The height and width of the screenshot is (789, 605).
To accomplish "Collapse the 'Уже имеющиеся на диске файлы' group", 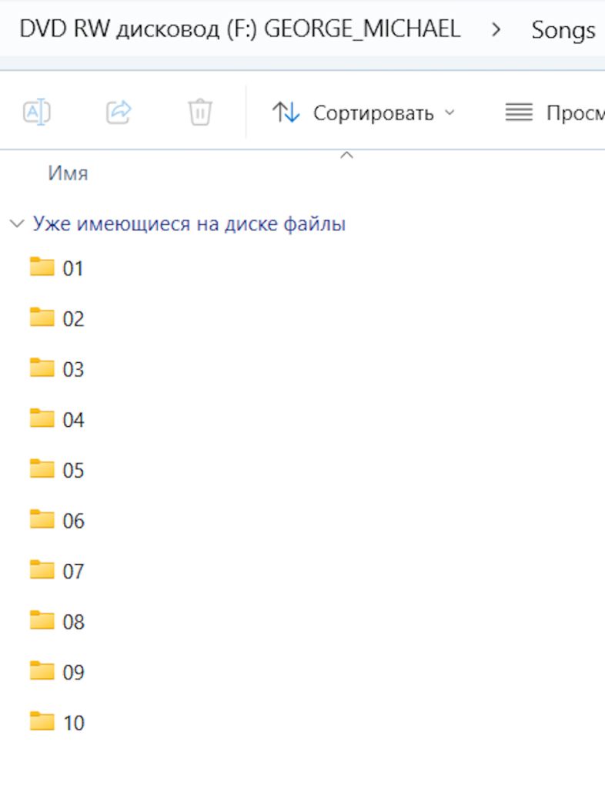I will pos(17,223).
